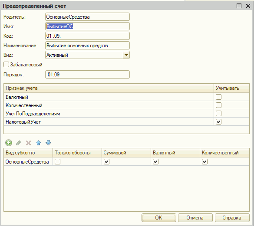
Task: Tick Только обороты for ОсновныеСредства
Action: tap(57, 161)
